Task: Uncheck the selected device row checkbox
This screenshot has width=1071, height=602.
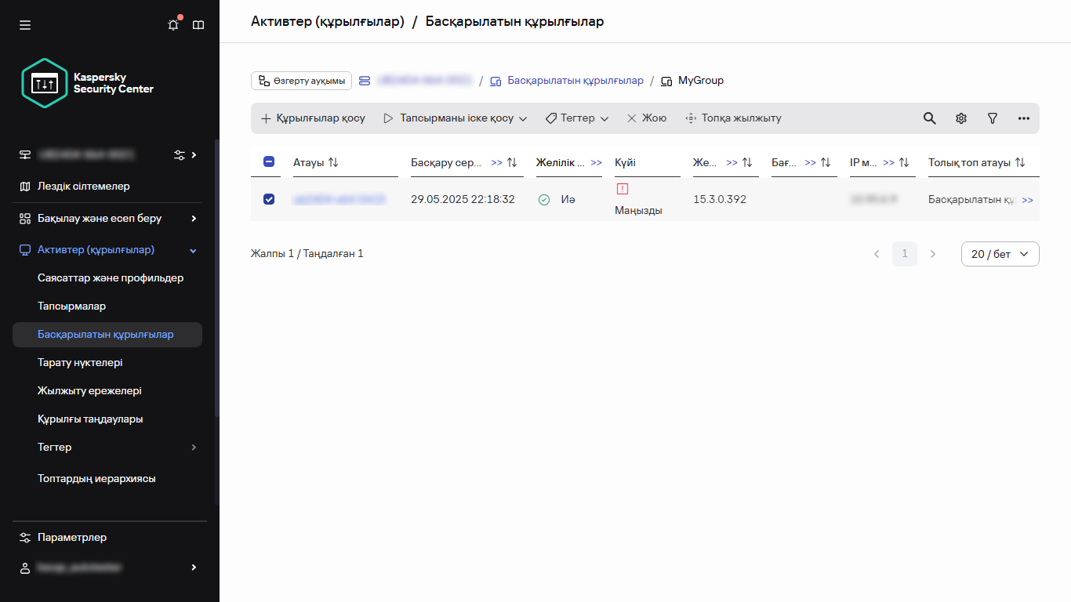Action: pyautogui.click(x=269, y=199)
